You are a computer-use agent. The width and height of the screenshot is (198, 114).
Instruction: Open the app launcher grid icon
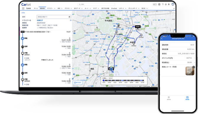coord(23,9)
